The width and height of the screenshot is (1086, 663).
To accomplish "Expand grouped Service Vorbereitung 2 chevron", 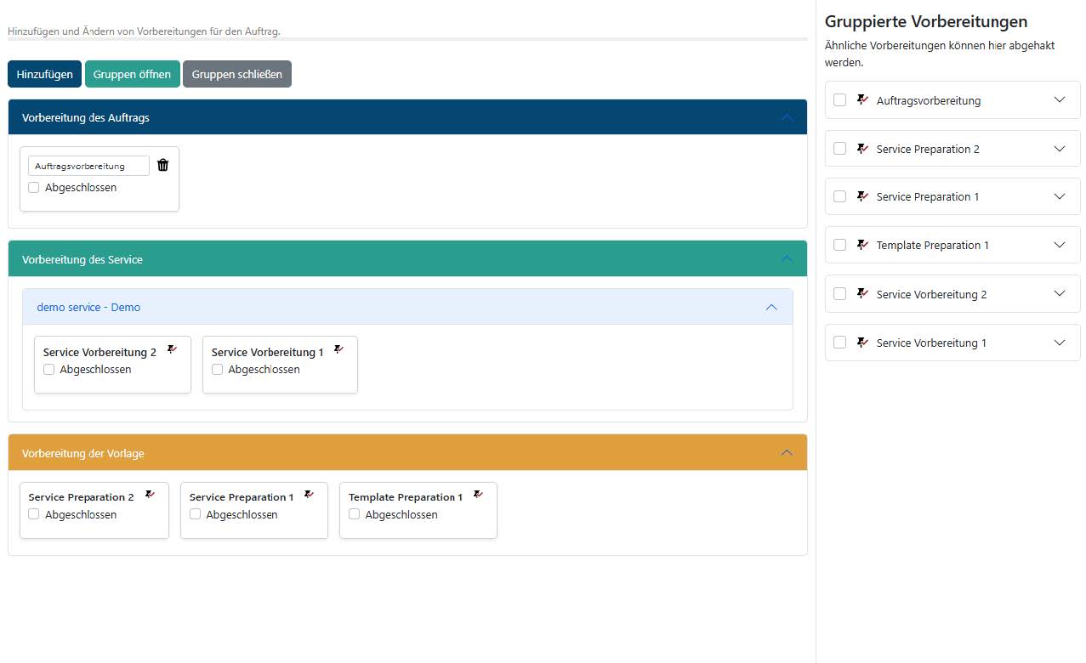I will click(x=1059, y=294).
